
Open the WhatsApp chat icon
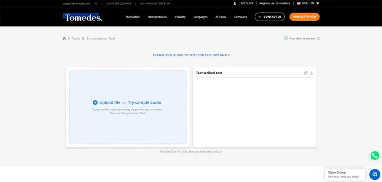coord(375,156)
